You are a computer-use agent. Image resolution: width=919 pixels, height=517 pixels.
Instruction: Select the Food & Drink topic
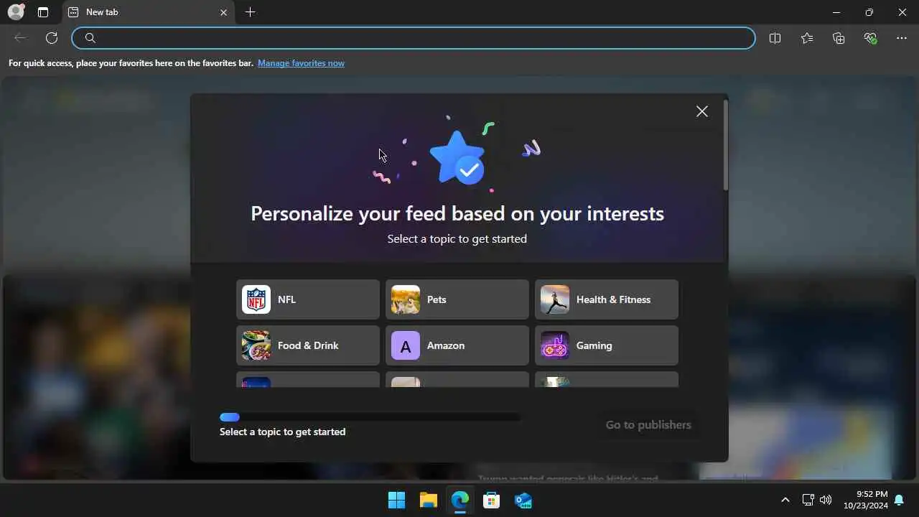pyautogui.click(x=308, y=345)
